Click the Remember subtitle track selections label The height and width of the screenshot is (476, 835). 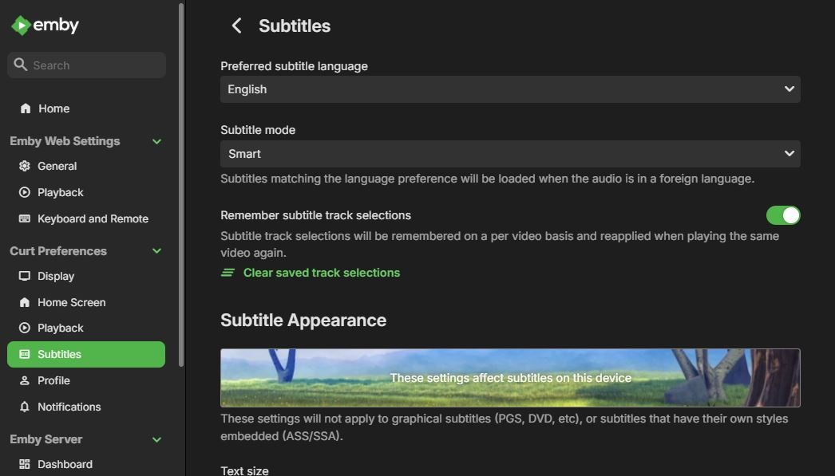tap(316, 215)
